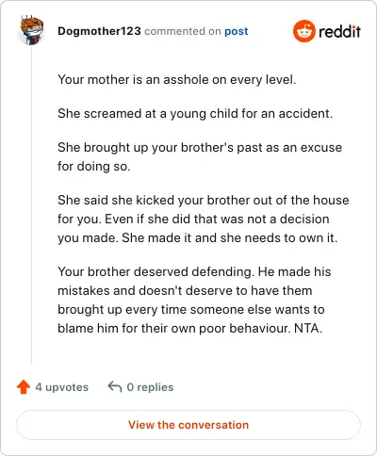This screenshot has height=456, width=377.
Task: Collapse the thread using the vertical line
Action: click(x=31, y=204)
